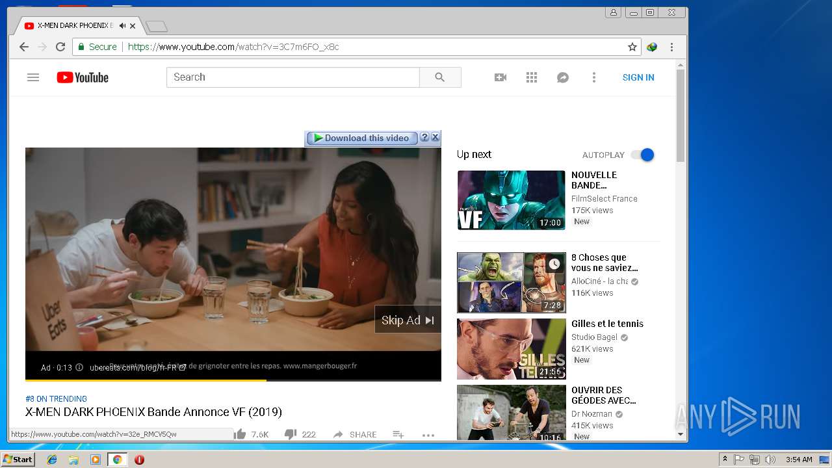Click the Chrome extension globe icon

(x=652, y=47)
